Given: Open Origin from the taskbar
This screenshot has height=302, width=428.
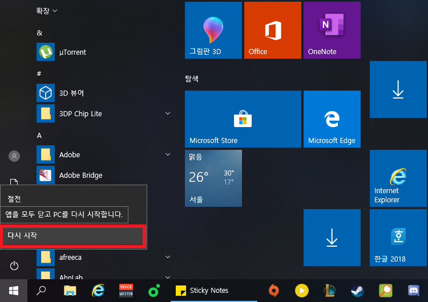Looking at the screenshot, I should (x=274, y=291).
